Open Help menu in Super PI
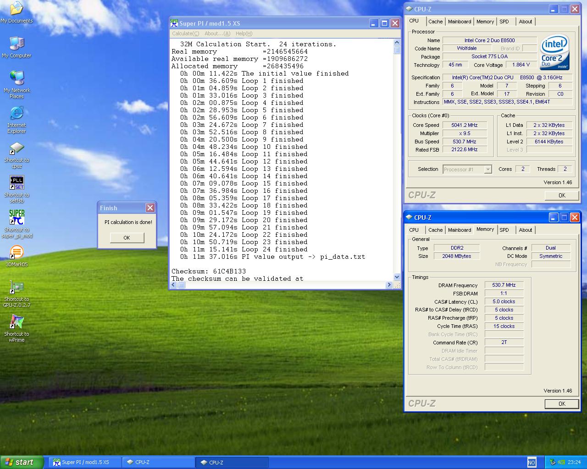Image resolution: width=587 pixels, height=469 pixels. (244, 33)
